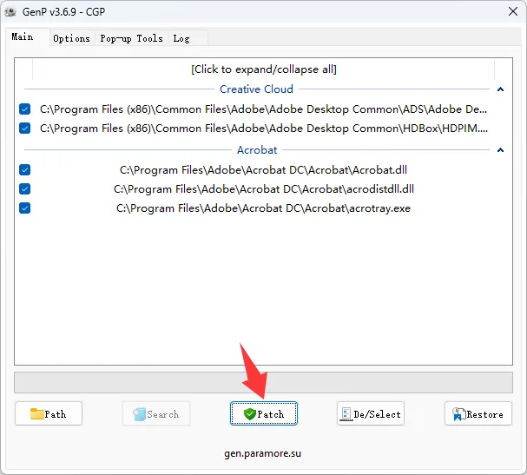Image resolution: width=527 pixels, height=475 pixels.
Task: Open the Pop-up Tools tab
Action: click(x=131, y=38)
